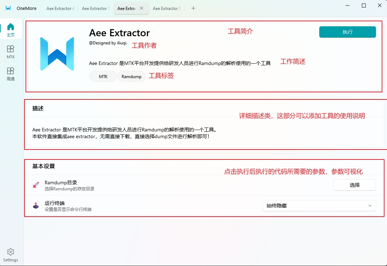Maximize the OneMore window
Image resolution: width=387 pixels, height=266 pixels.
(364, 5)
